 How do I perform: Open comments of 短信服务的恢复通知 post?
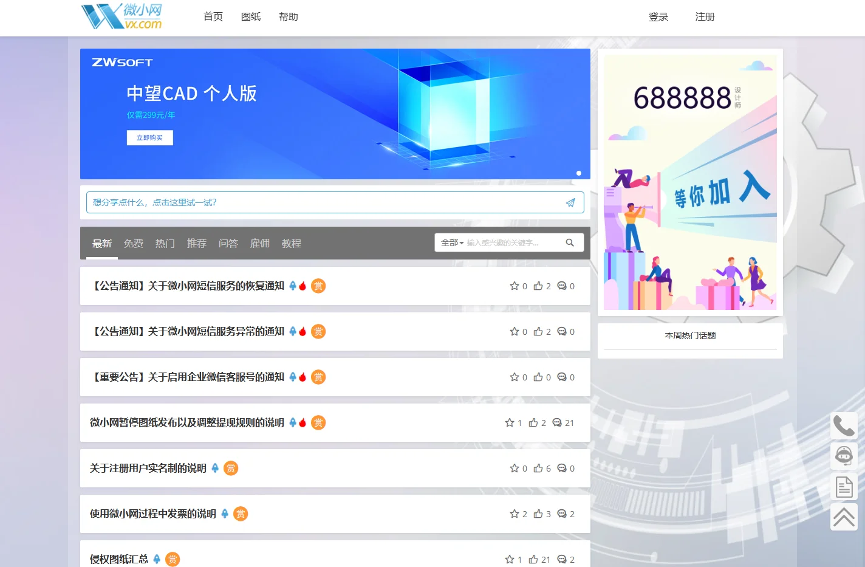[562, 286]
